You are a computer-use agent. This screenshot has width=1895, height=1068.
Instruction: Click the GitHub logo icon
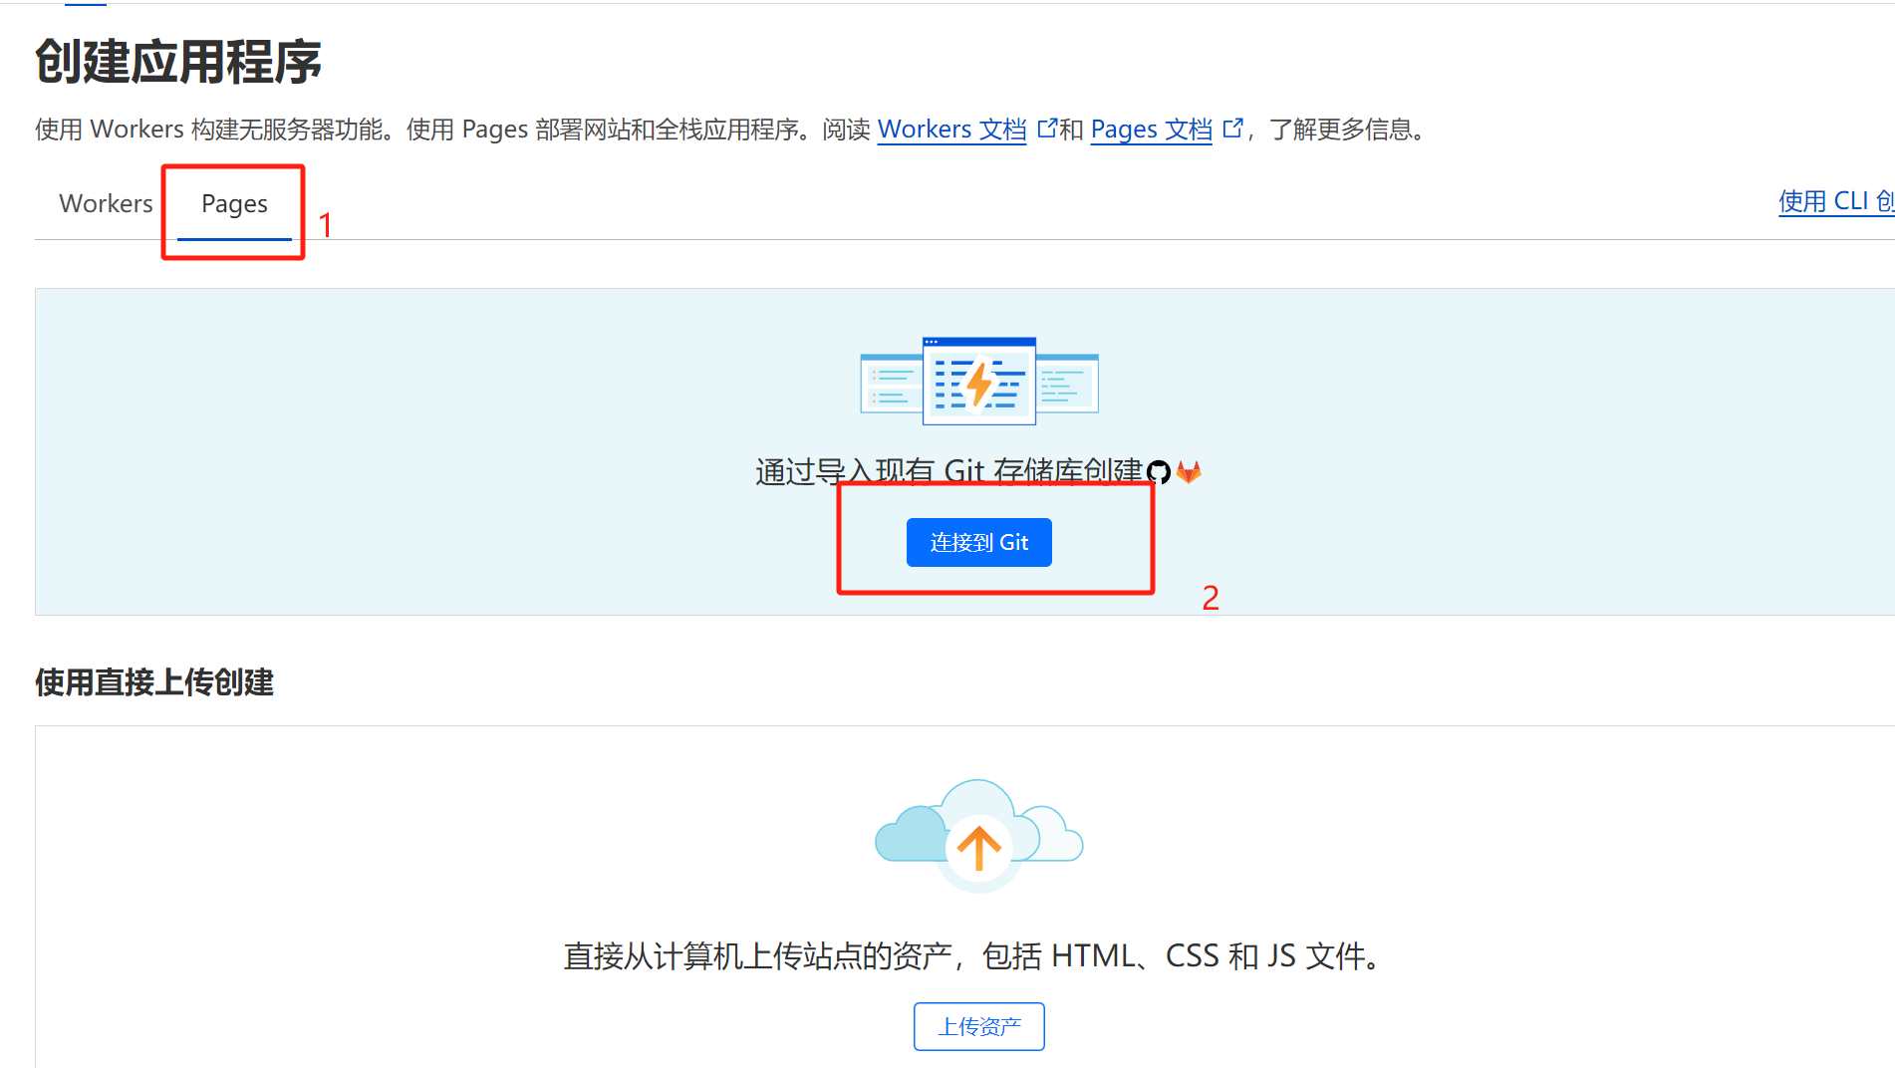[x=1158, y=472]
